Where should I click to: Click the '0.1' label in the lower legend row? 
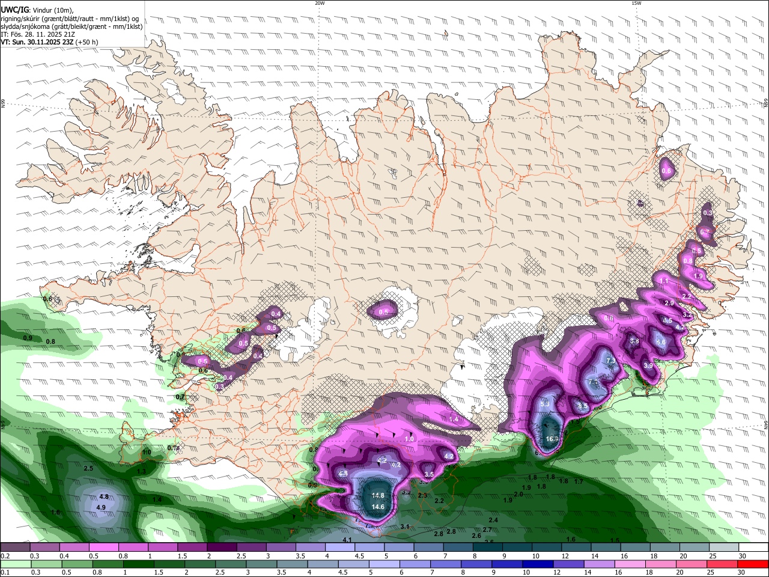coord(5,572)
